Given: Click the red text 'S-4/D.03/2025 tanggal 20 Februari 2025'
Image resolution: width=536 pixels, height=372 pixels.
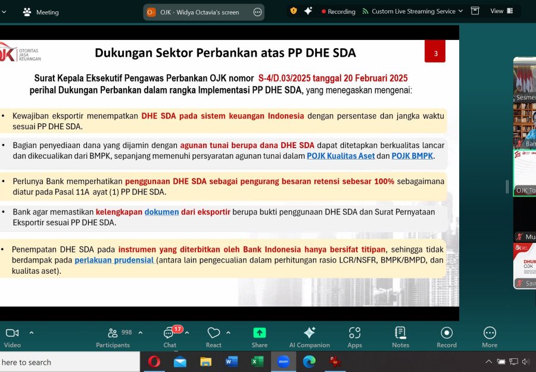Looking at the screenshot, I should [x=333, y=78].
